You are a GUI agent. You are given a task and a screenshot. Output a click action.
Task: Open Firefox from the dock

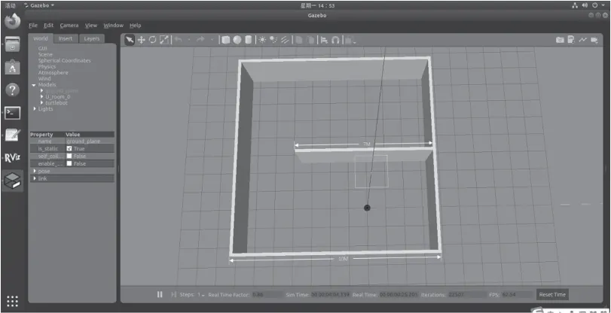tap(13, 21)
